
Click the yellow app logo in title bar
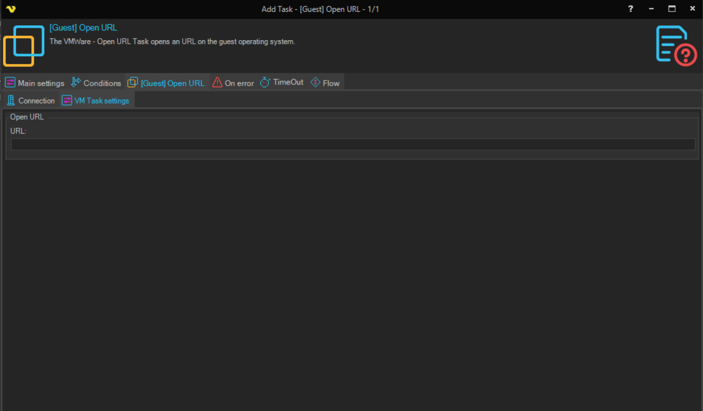point(11,9)
